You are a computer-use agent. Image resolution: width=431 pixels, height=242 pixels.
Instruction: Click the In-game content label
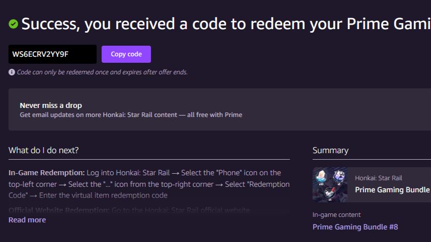pos(336,215)
